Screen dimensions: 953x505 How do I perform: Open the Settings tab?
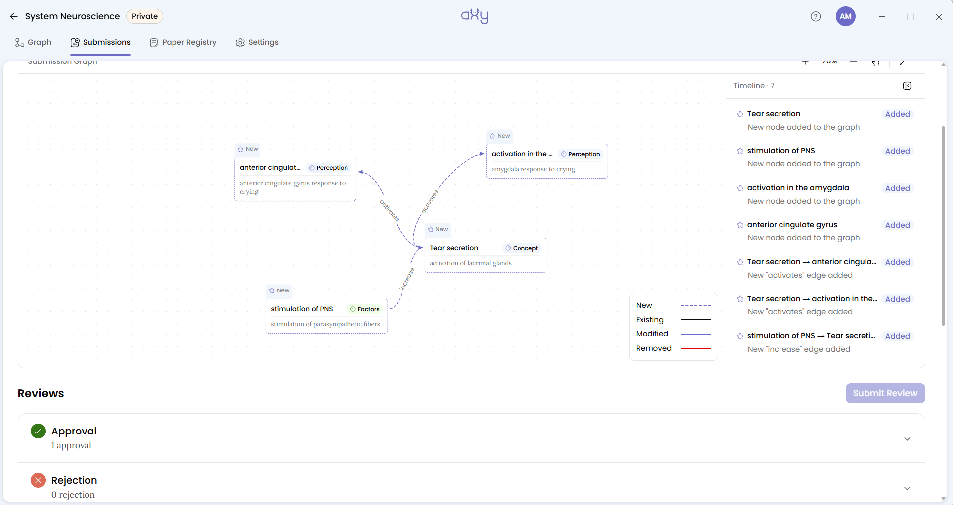[x=257, y=42]
